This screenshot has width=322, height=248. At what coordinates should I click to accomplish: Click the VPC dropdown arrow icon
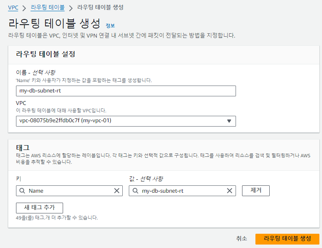point(229,121)
